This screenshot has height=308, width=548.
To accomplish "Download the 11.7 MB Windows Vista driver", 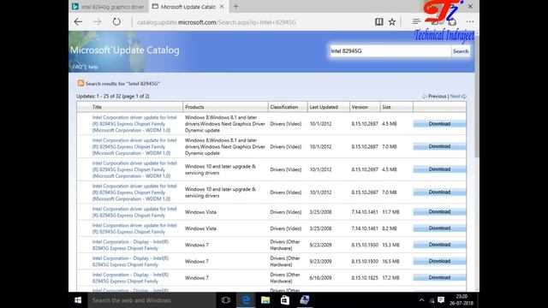I will click(439, 211).
